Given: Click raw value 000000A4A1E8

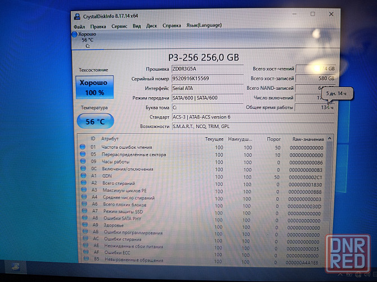Looking at the screenshot, I should click(x=302, y=263).
